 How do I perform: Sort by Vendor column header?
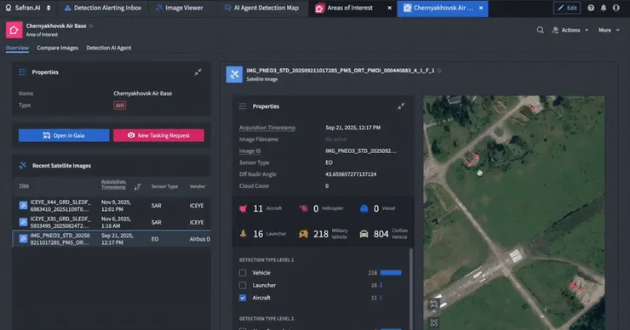tap(198, 186)
